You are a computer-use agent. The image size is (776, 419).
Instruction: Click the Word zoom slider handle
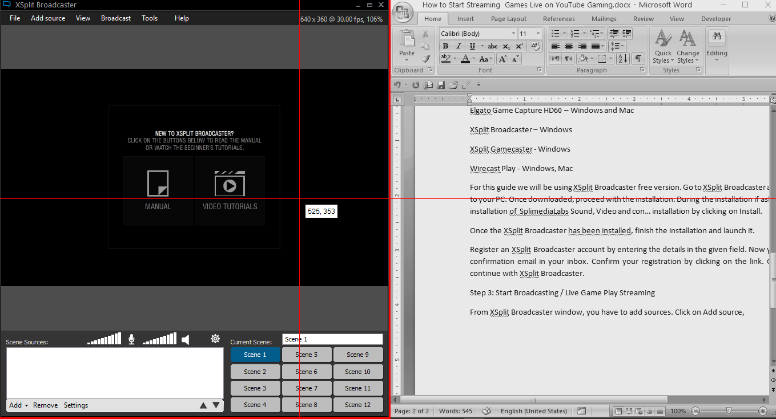tap(729, 411)
